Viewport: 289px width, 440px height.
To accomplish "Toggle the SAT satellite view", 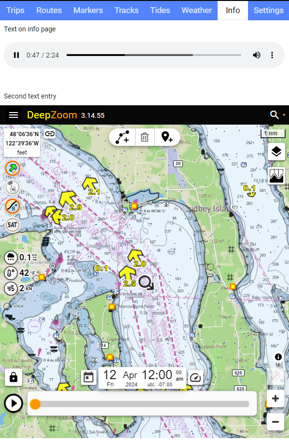I will pos(13,225).
